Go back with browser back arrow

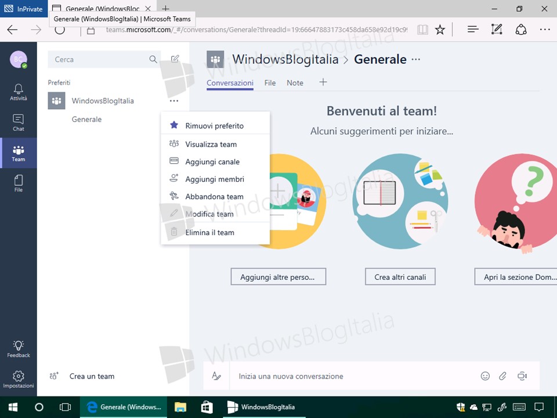[12, 30]
